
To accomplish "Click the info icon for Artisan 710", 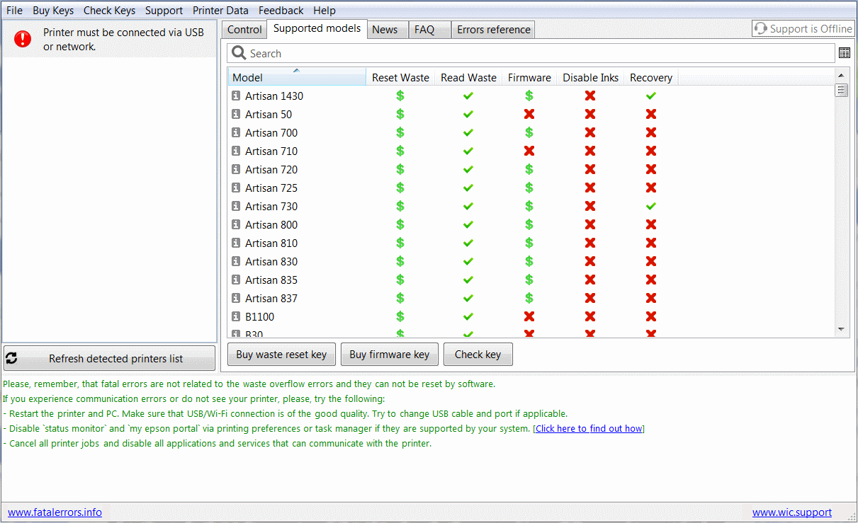I will tap(236, 151).
